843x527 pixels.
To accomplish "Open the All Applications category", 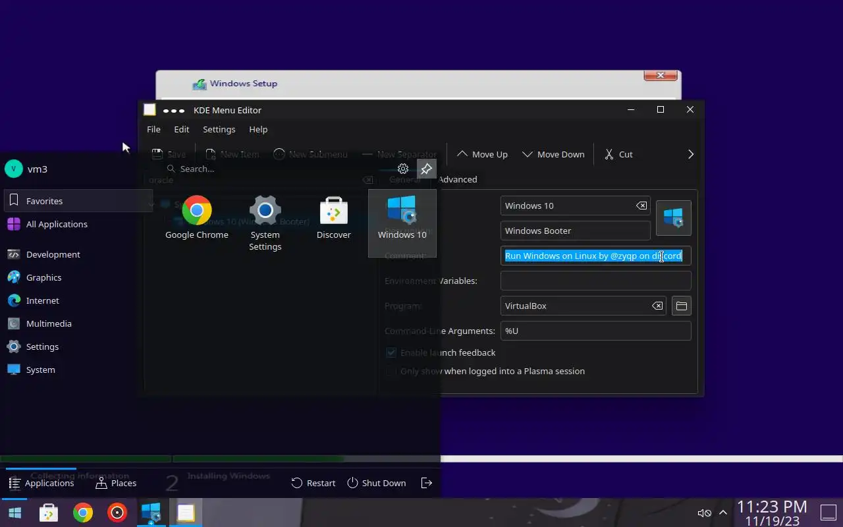I will click(78, 224).
